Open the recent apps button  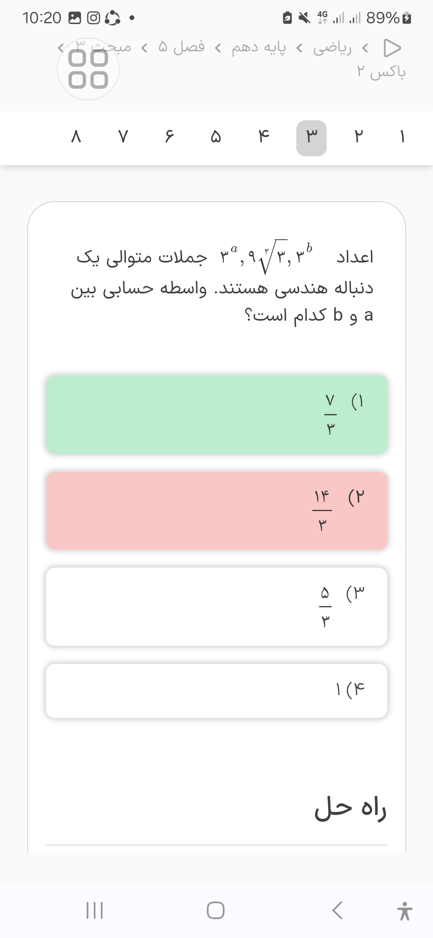[95, 910]
